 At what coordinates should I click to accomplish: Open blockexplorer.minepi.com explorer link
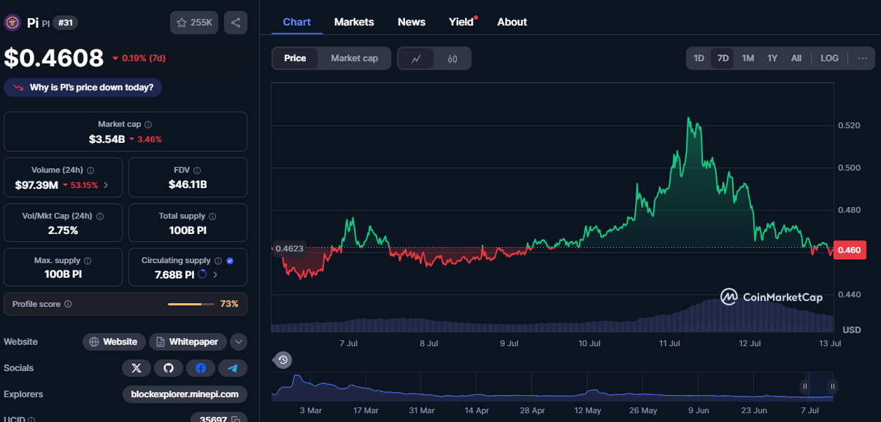(x=185, y=394)
